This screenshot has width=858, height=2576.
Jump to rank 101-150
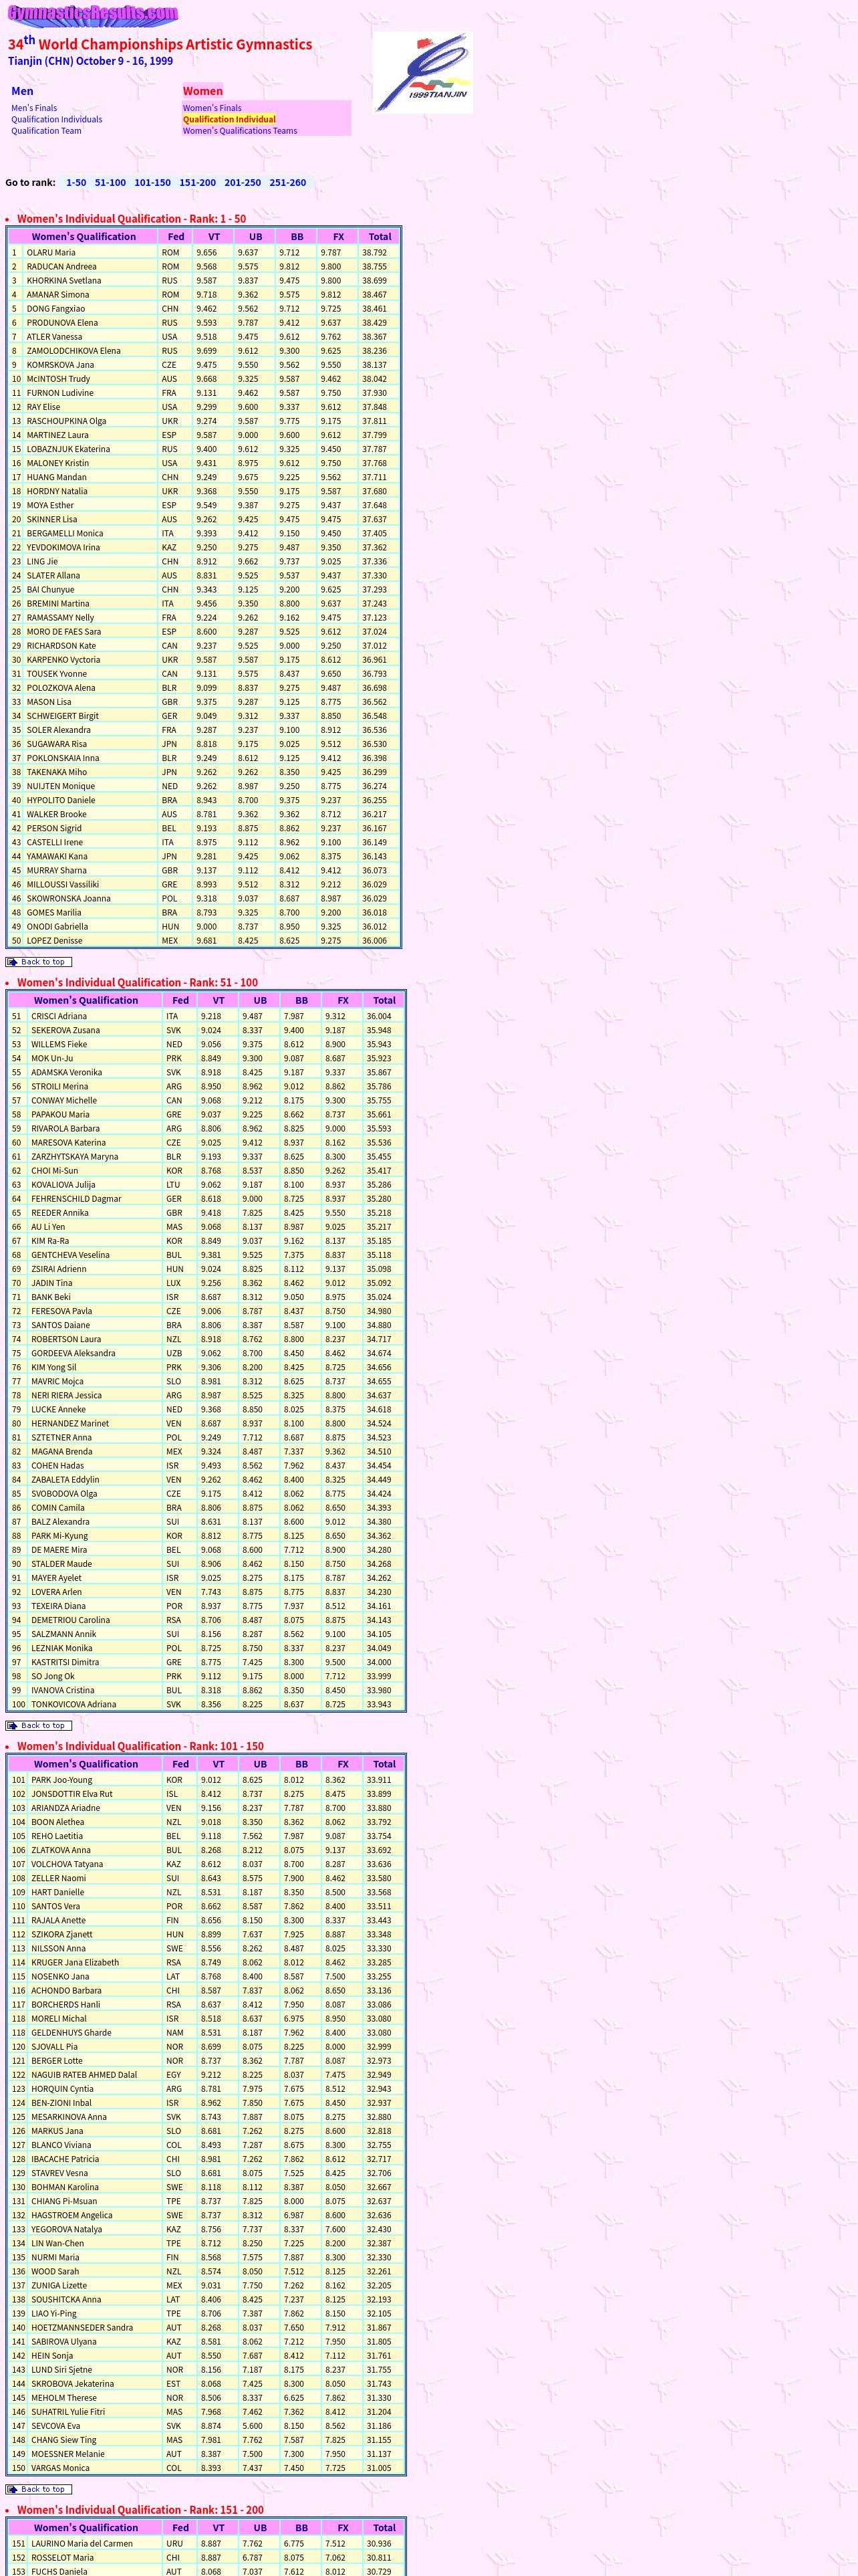click(153, 182)
